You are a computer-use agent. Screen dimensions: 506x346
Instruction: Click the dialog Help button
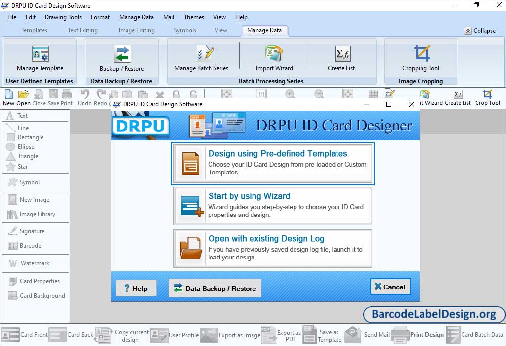(x=136, y=288)
